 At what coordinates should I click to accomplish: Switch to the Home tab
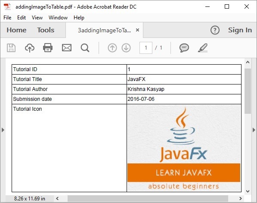16,30
